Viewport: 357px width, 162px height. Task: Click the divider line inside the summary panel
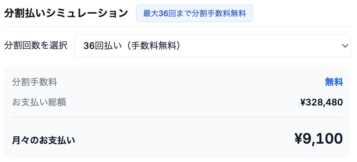coord(177,117)
